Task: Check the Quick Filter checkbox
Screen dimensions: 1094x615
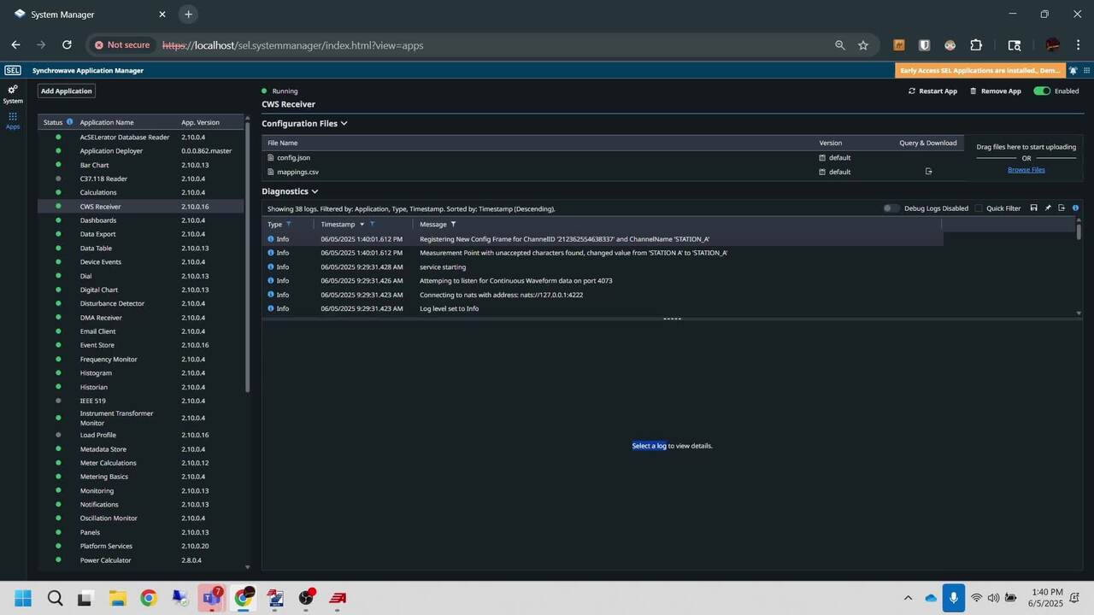Action: pos(979,208)
